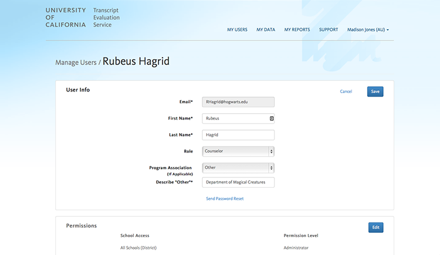440x255 pixels.
Task: Expand the Madison Jones (AU) account menu
Action: point(368,29)
